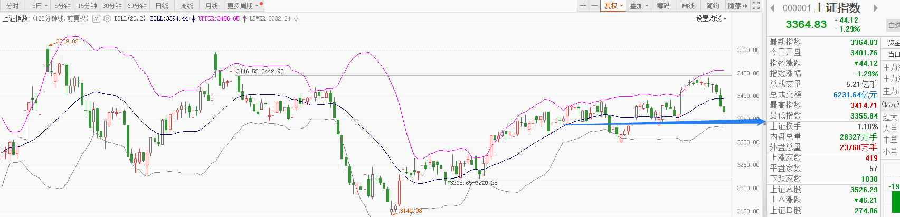900x217 pixels.
Task: Enable 画线 drawing tools
Action: tap(688, 6)
